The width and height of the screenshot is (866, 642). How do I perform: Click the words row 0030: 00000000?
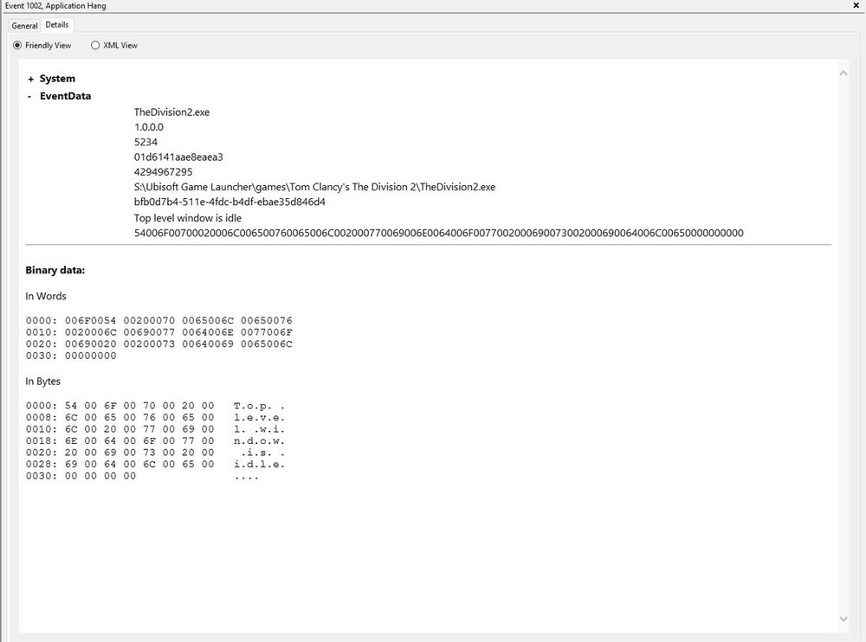click(71, 356)
